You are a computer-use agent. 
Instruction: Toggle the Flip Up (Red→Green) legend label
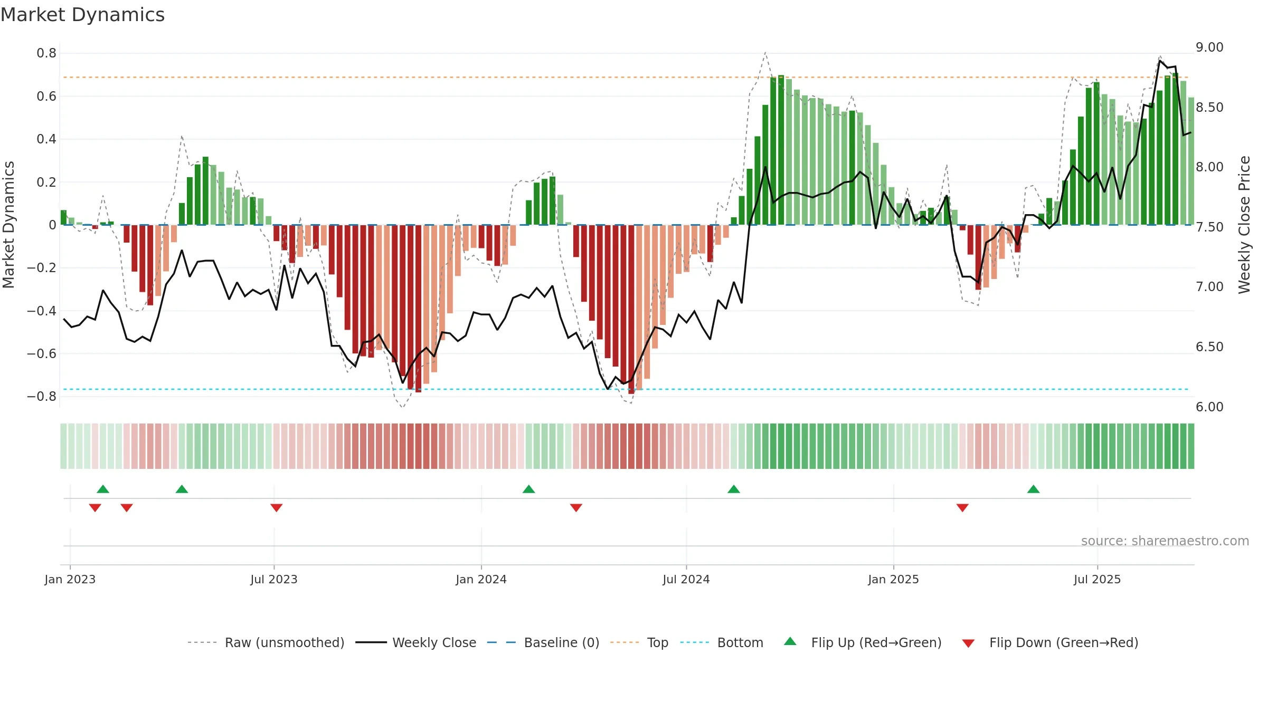(876, 642)
